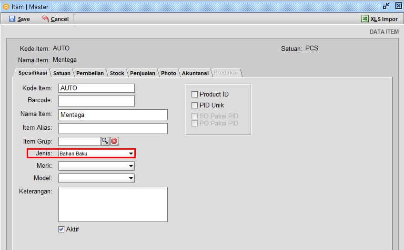Viewport: 404px width, 250px height.
Task: Focus the Barcode input field
Action: pos(96,101)
